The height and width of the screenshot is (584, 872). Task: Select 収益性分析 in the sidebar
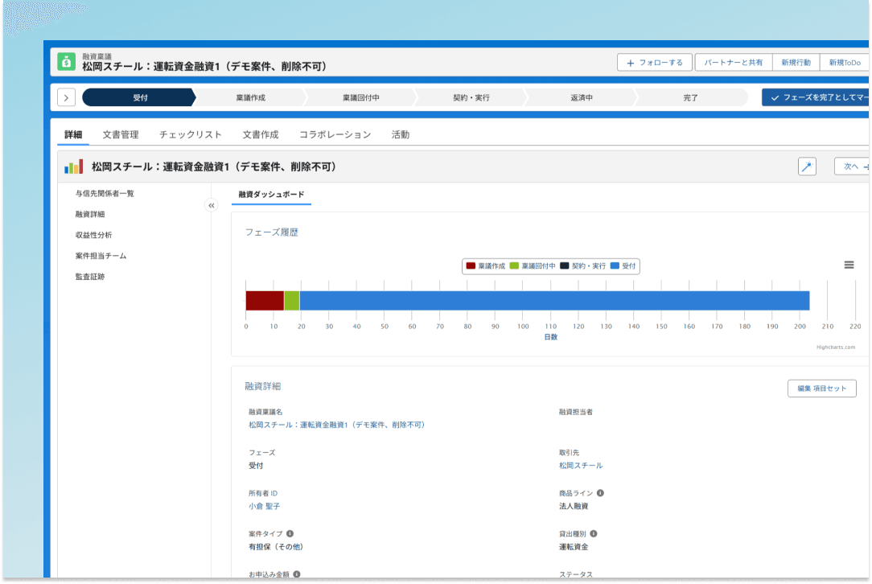coord(93,235)
